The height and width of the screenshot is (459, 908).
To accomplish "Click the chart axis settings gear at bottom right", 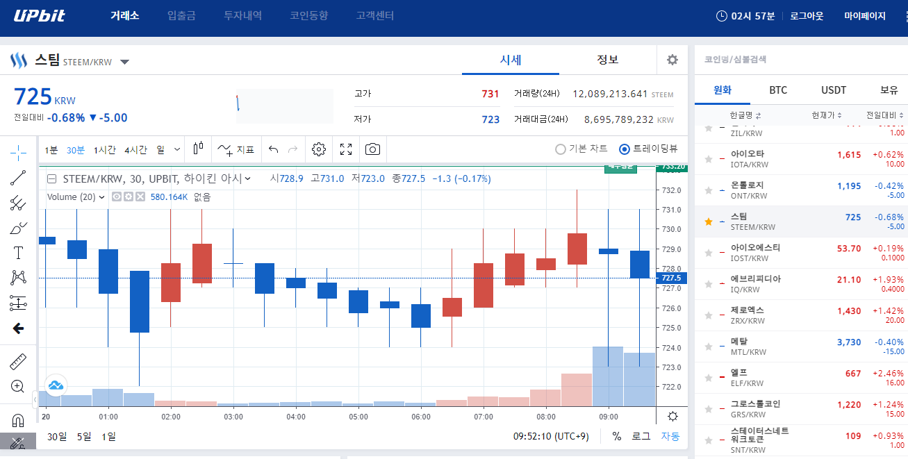I will [672, 417].
